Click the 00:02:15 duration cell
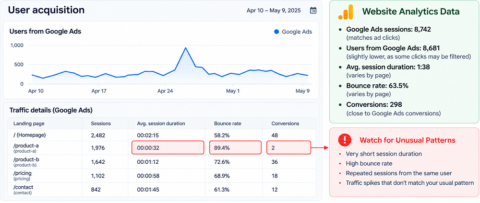The width and height of the screenshot is (480, 203). [x=148, y=135]
